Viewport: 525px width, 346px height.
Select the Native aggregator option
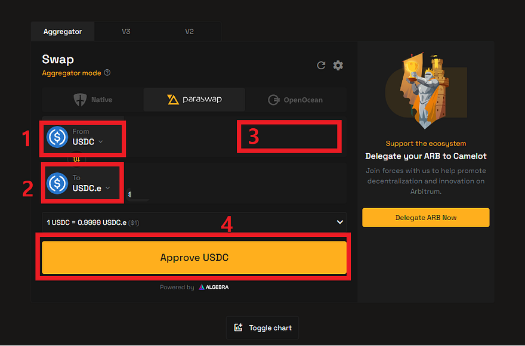(92, 100)
